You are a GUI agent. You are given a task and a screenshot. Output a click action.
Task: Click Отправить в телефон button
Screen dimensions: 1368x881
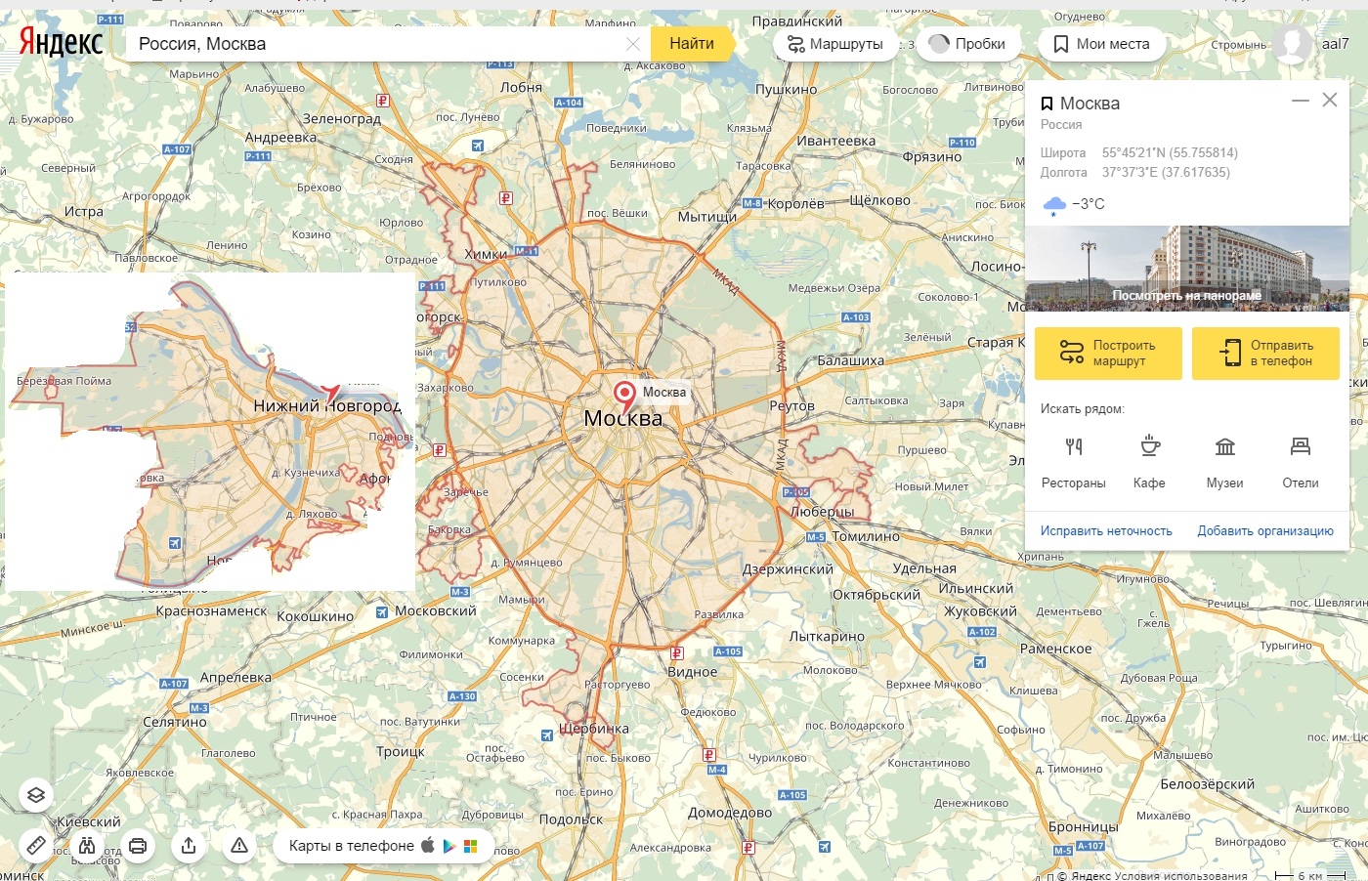pyautogui.click(x=1265, y=353)
